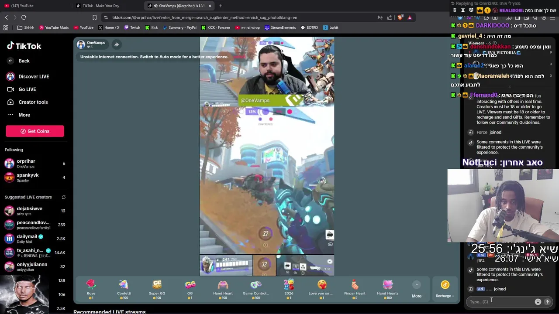559x314 pixels.
Task: Refresh the Suggested LIVE creators list
Action: click(63, 197)
